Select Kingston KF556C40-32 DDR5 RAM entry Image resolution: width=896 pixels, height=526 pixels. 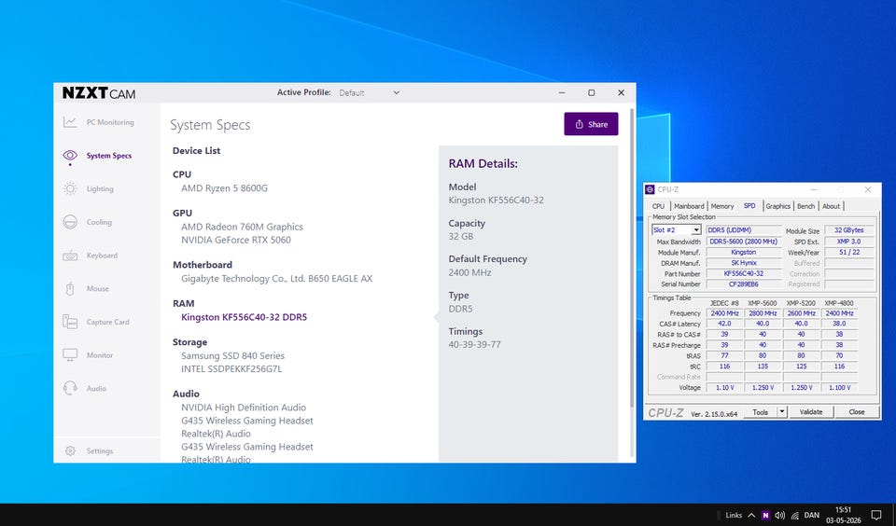coord(244,317)
